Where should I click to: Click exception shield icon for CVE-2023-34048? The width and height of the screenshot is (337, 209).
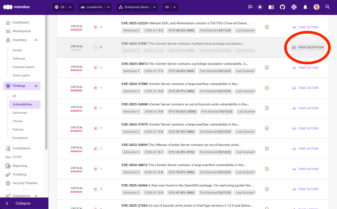[267, 108]
